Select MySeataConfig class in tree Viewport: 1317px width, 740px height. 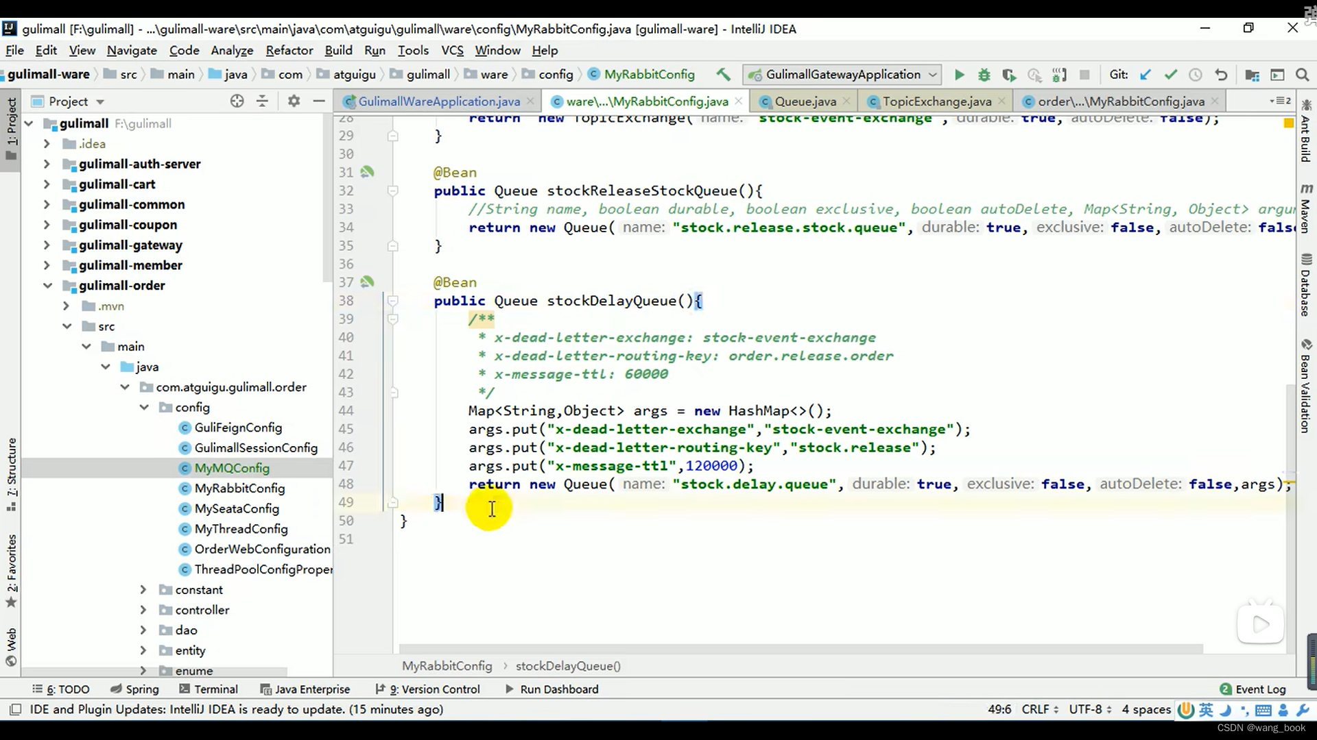pos(237,508)
